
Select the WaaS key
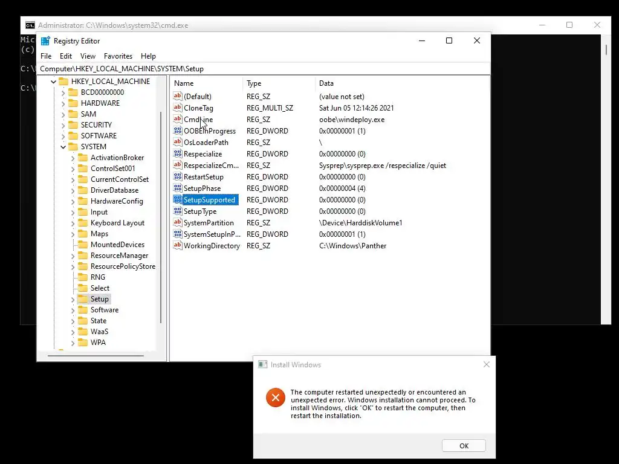99,332
